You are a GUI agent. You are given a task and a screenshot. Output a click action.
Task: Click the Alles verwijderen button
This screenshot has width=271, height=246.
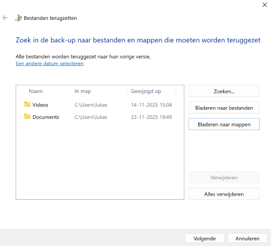(x=224, y=194)
